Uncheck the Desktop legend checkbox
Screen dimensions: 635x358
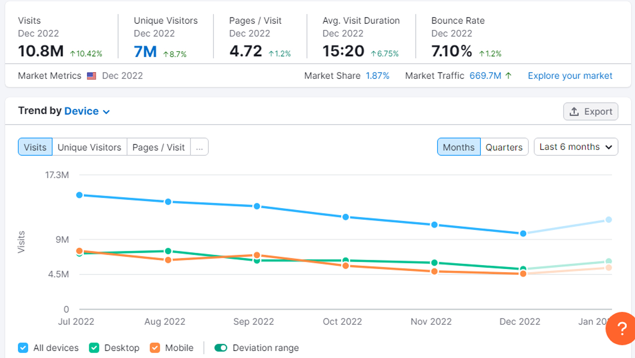pos(94,348)
